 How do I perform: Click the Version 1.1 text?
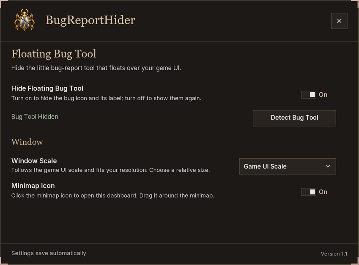point(334,254)
